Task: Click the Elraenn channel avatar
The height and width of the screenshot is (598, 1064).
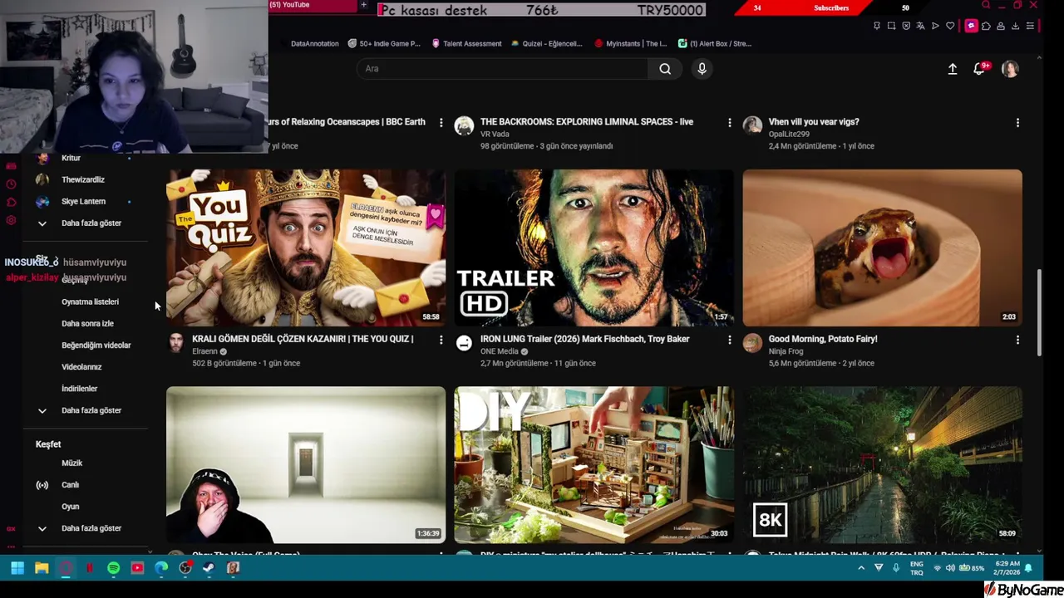Action: click(176, 343)
